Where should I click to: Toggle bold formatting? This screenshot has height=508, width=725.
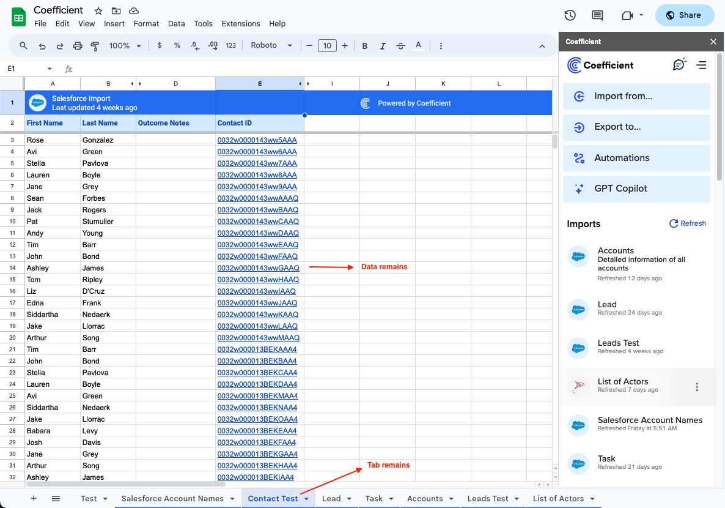[365, 45]
